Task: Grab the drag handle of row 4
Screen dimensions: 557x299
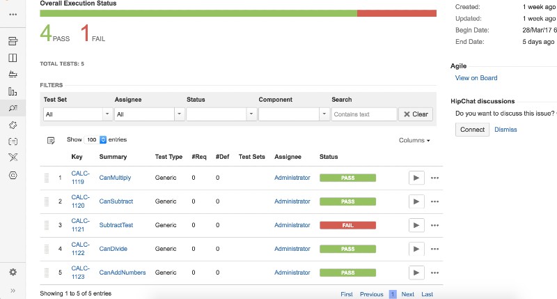Action: [x=47, y=249]
